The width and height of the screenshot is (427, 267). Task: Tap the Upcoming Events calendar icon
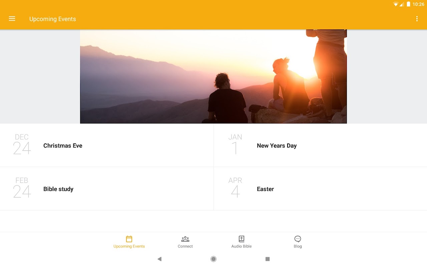(x=129, y=239)
